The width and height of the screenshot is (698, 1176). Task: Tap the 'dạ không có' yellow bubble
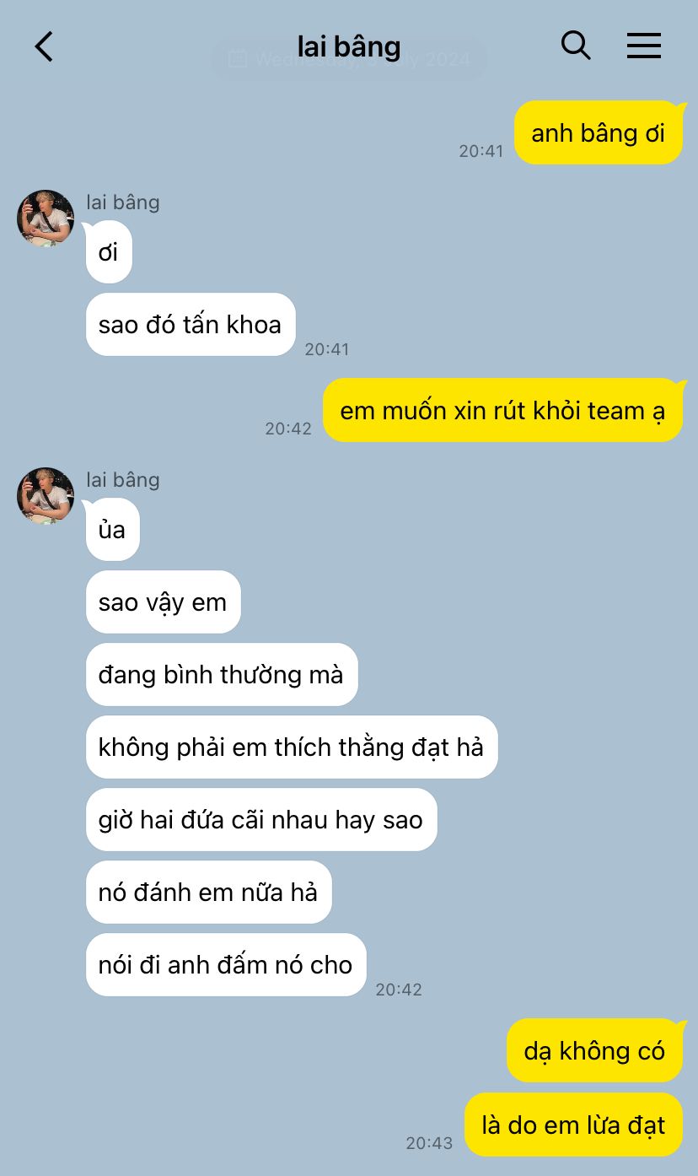coord(594,1050)
